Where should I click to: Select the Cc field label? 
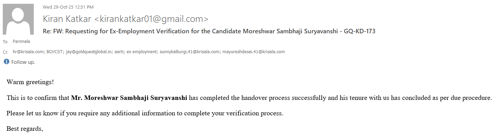5,52
